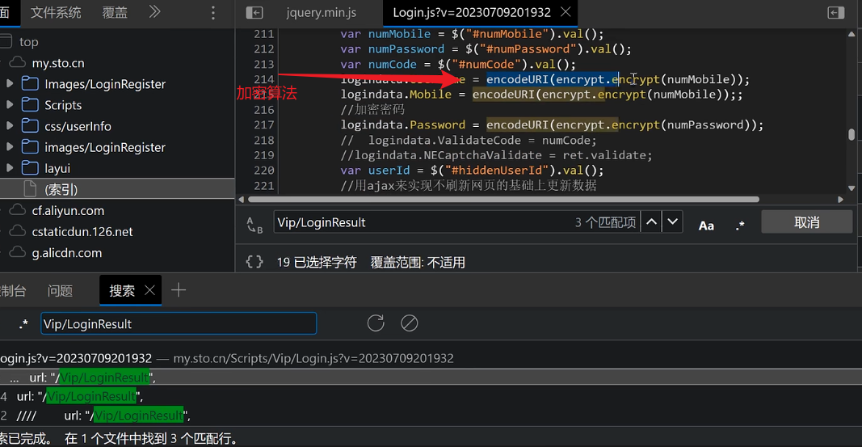
Task: Toggle match case Aa in find bar
Action: tap(706, 226)
